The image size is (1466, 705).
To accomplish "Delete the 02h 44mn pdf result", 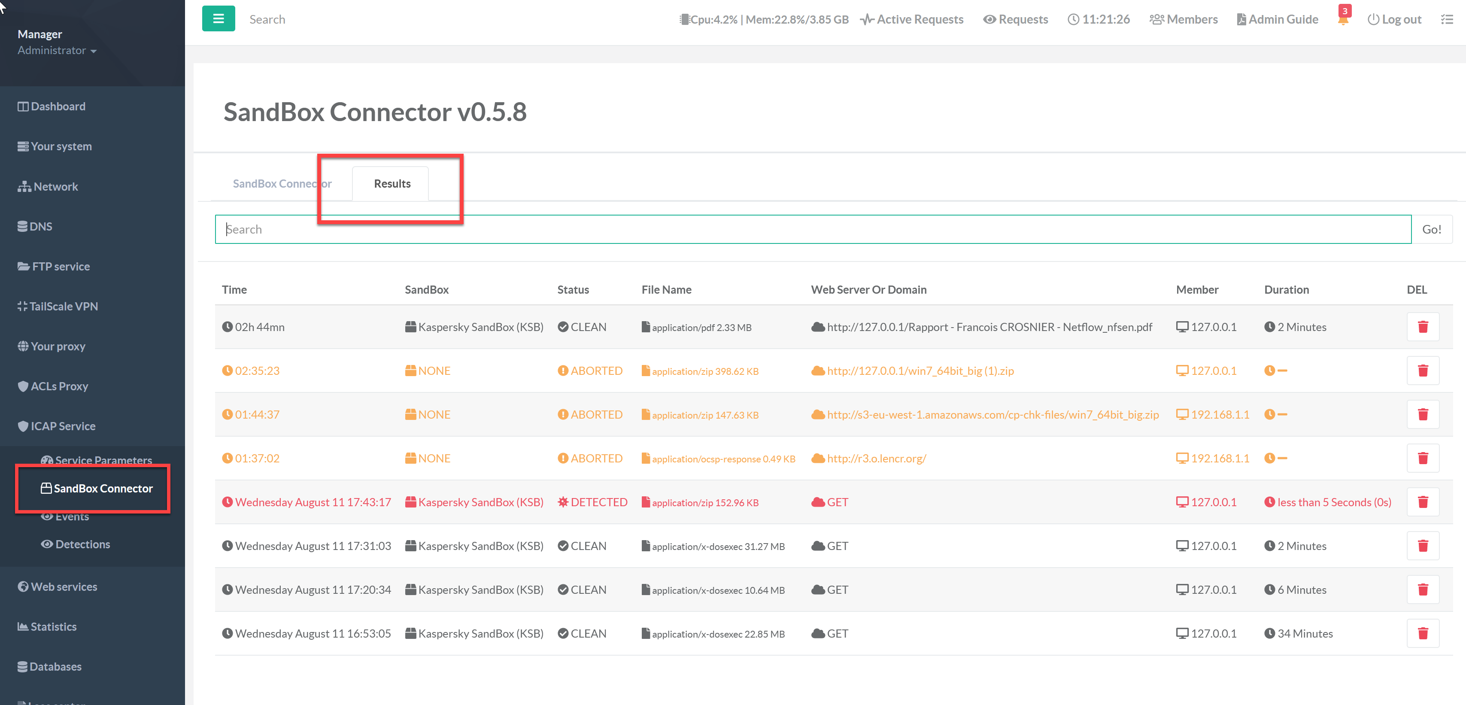I will coord(1422,327).
